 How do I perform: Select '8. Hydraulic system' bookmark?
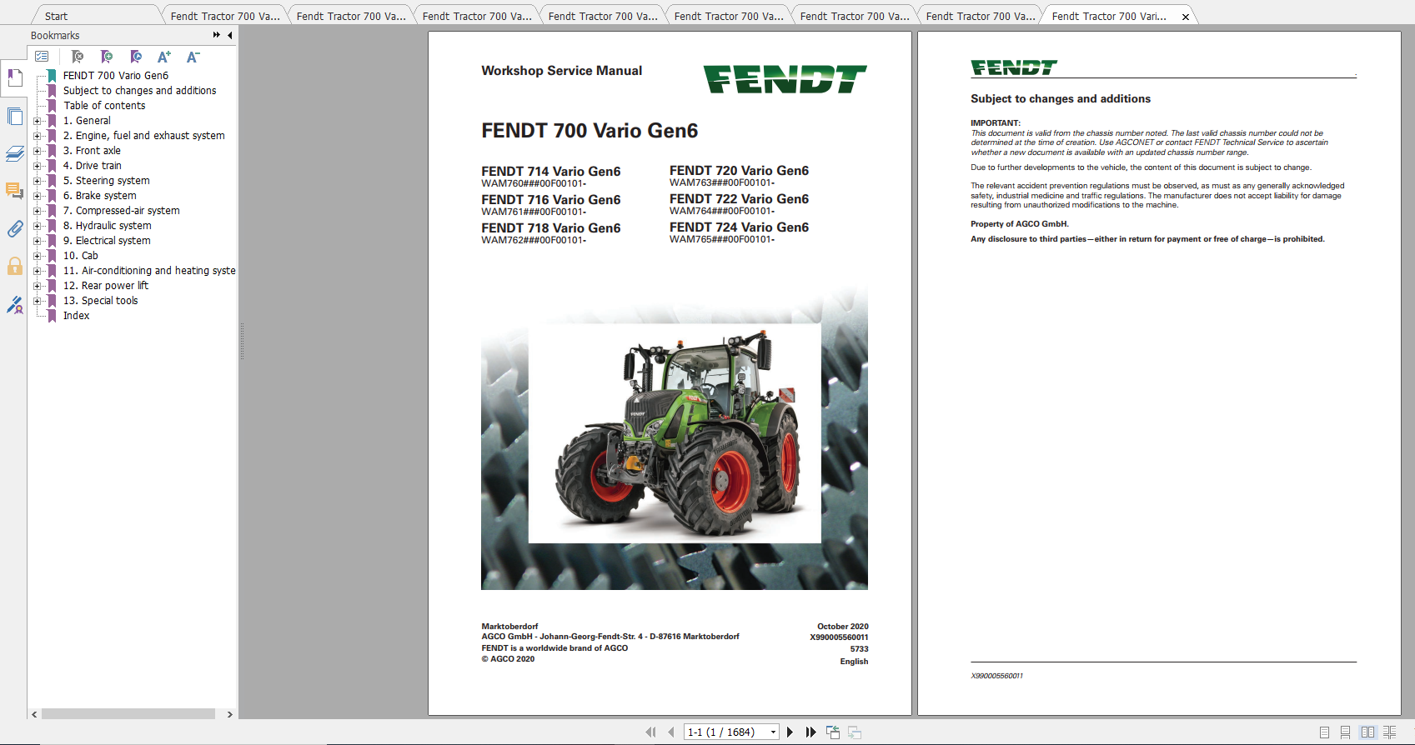(107, 226)
